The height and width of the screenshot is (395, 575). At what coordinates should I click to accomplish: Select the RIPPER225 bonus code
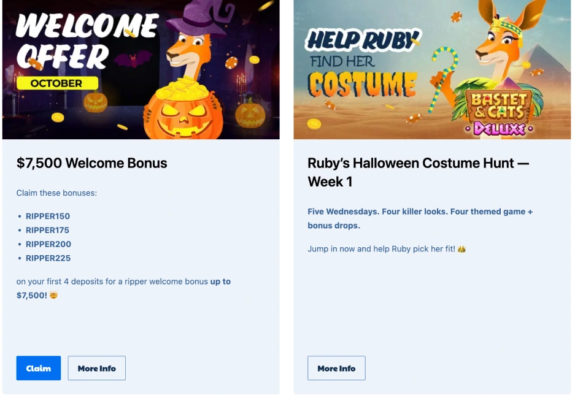point(48,258)
